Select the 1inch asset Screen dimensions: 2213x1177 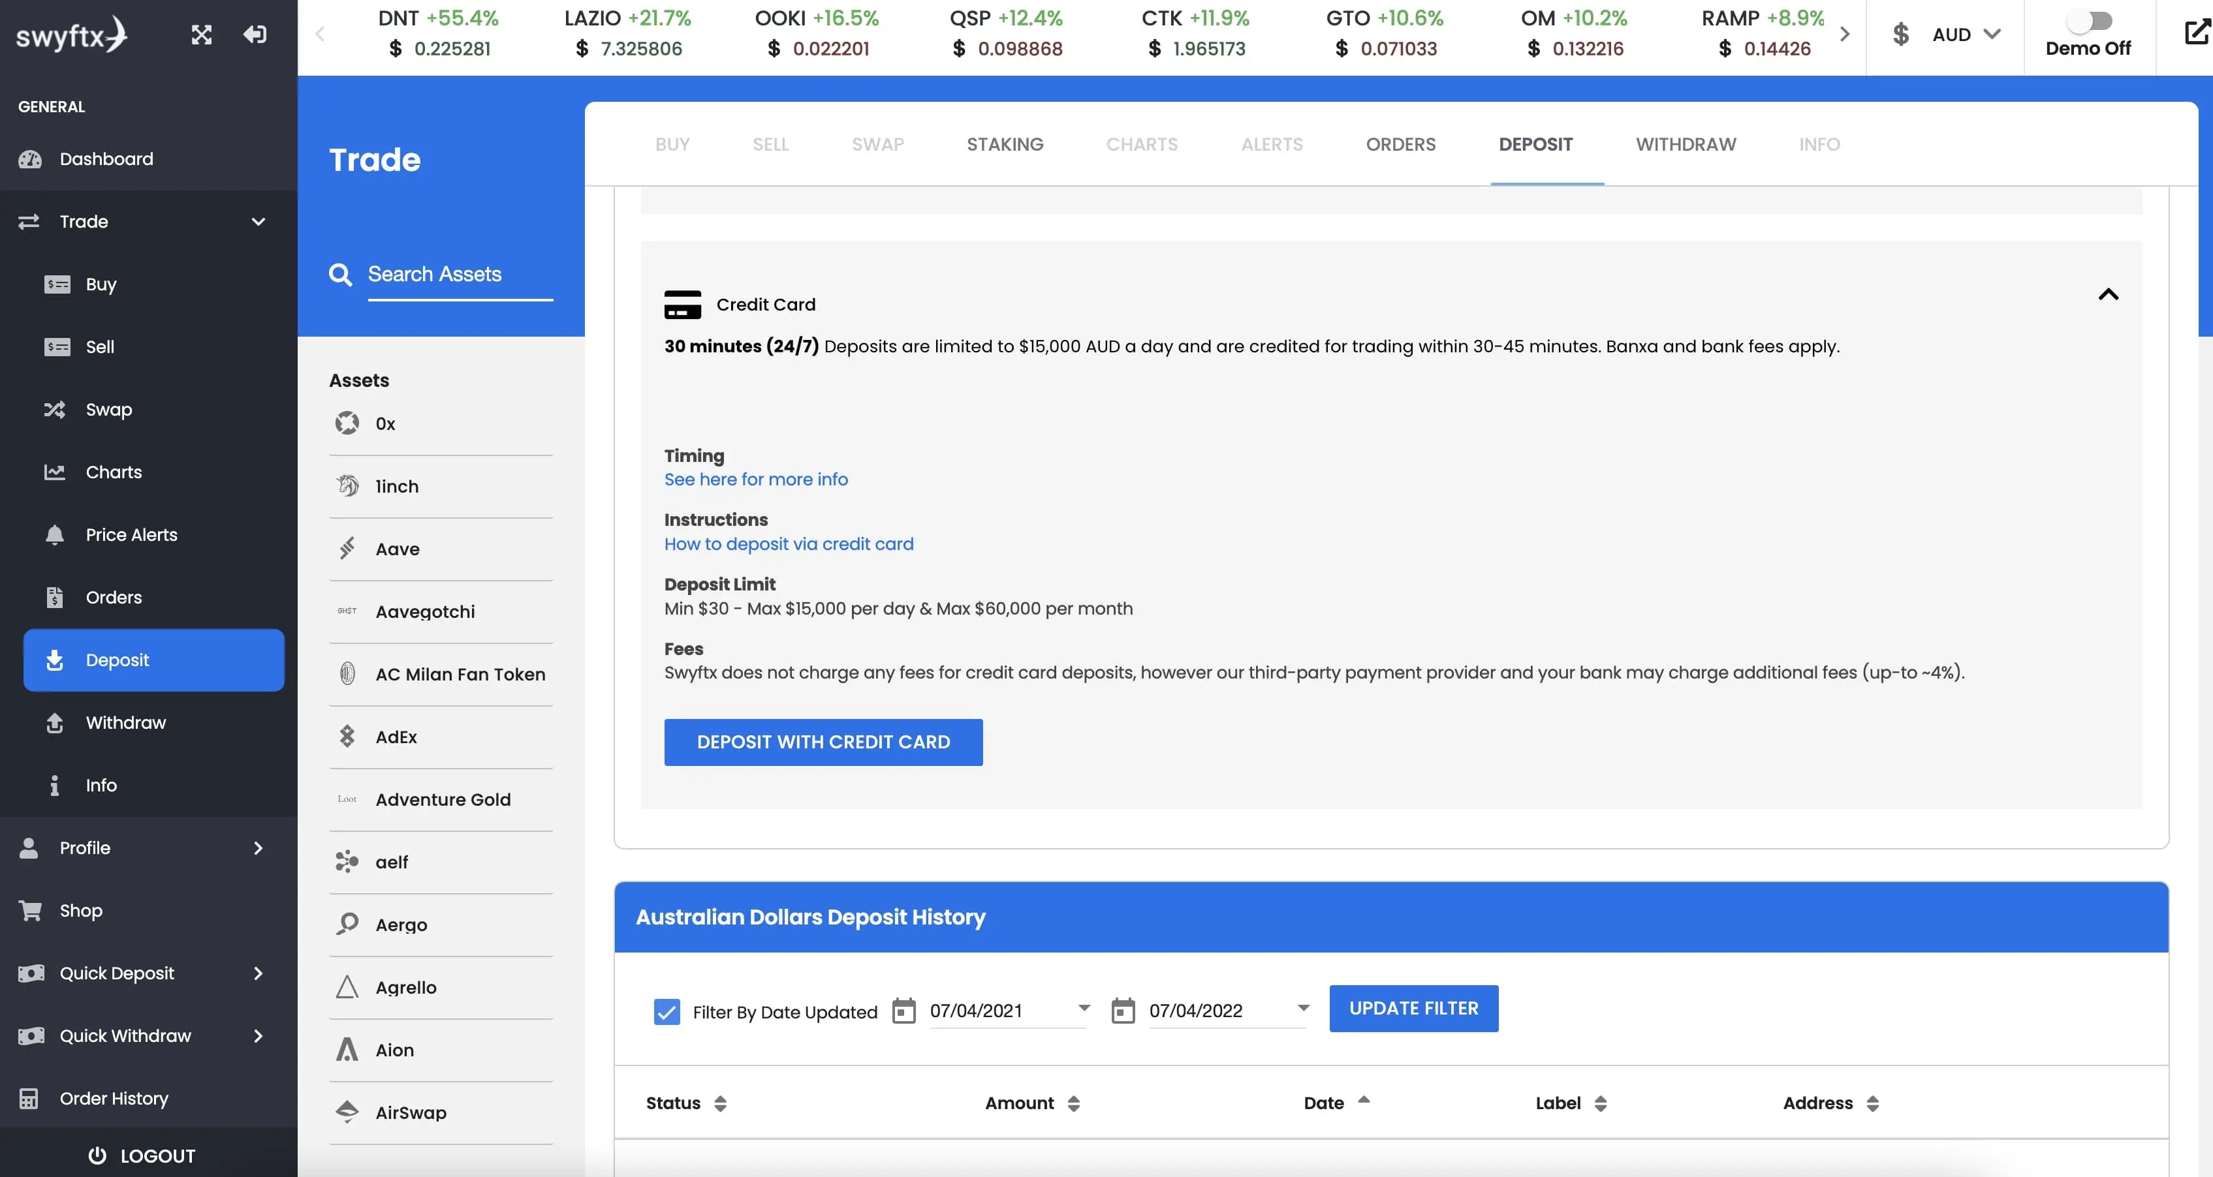click(441, 487)
